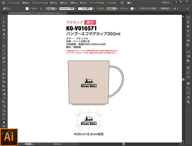192x146 pixels.
Task: Open the Layers panel icon
Action: point(188,83)
